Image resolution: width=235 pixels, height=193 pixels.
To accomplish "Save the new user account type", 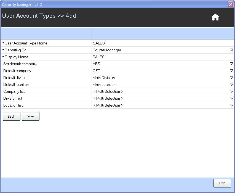I will pyautogui.click(x=31, y=116).
